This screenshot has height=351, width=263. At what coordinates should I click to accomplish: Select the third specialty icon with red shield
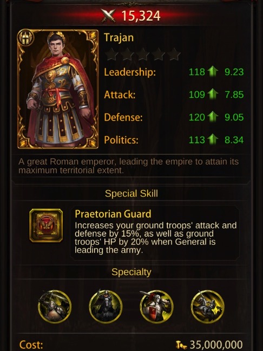[156, 307]
